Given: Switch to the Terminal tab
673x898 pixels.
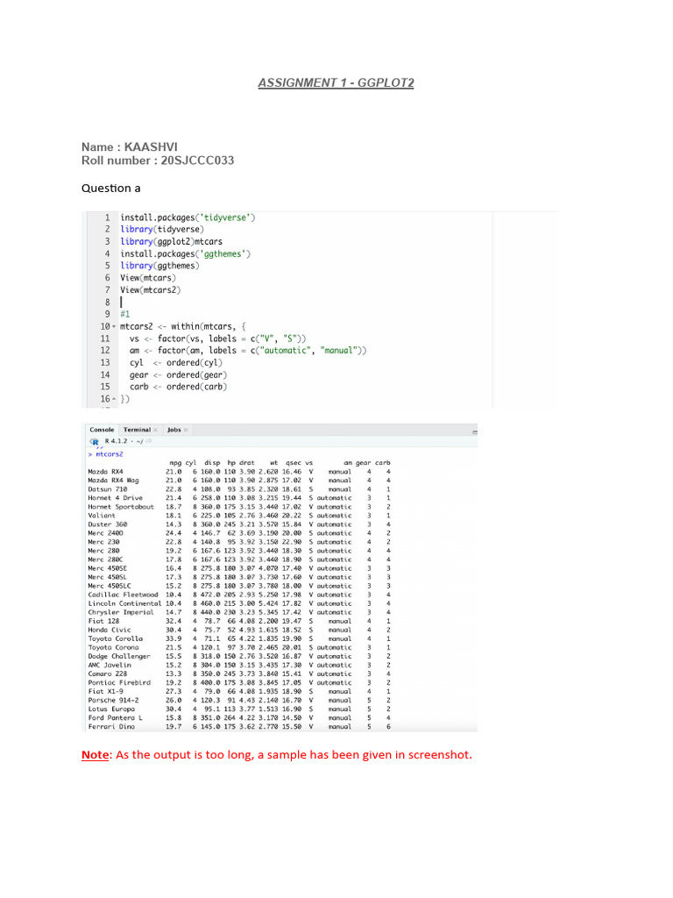Looking at the screenshot, I should pyautogui.click(x=137, y=430).
